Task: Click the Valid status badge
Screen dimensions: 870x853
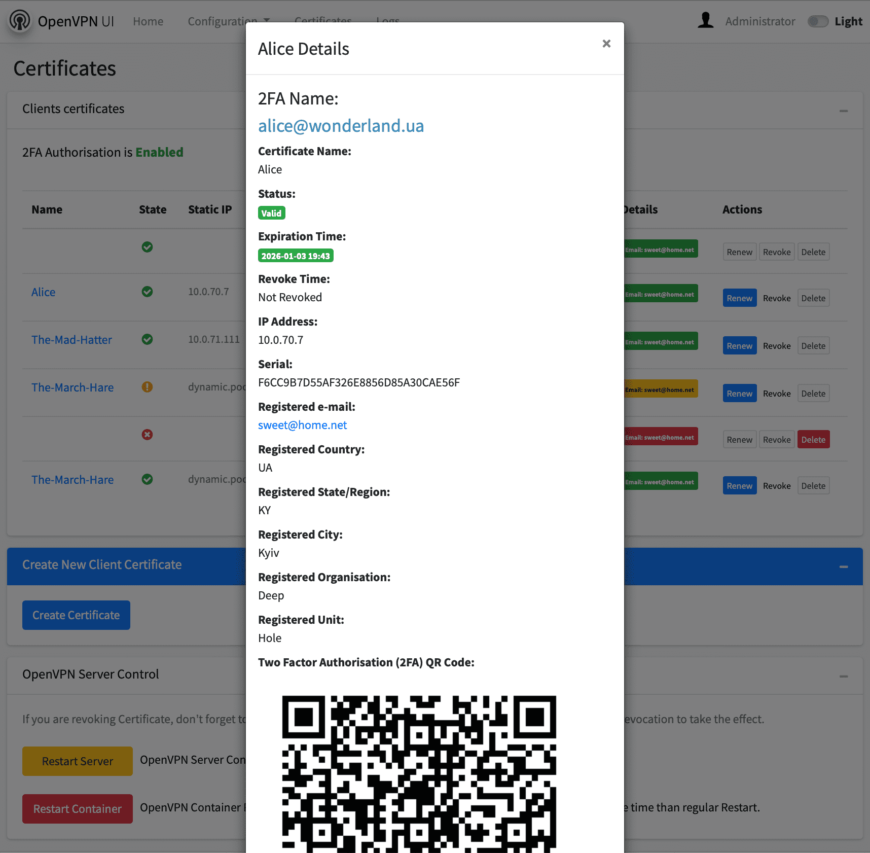Action: click(x=272, y=213)
